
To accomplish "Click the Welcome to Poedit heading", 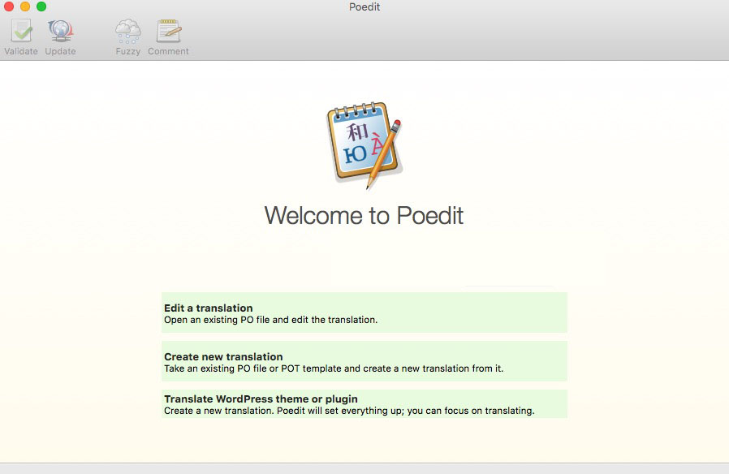I will click(x=364, y=216).
